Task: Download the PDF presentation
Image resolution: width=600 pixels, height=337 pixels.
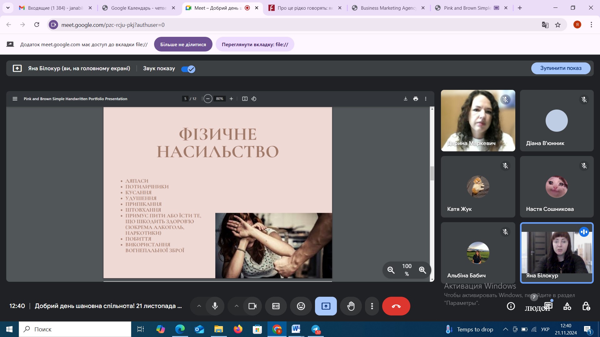Action: coord(406,99)
